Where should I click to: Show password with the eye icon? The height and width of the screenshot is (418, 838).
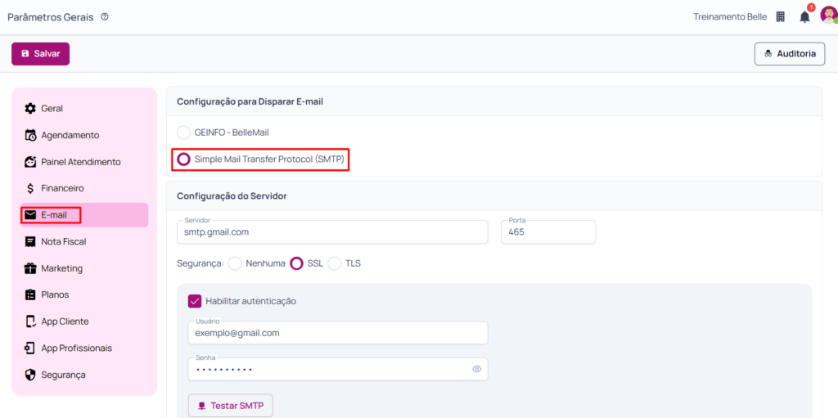pos(476,369)
